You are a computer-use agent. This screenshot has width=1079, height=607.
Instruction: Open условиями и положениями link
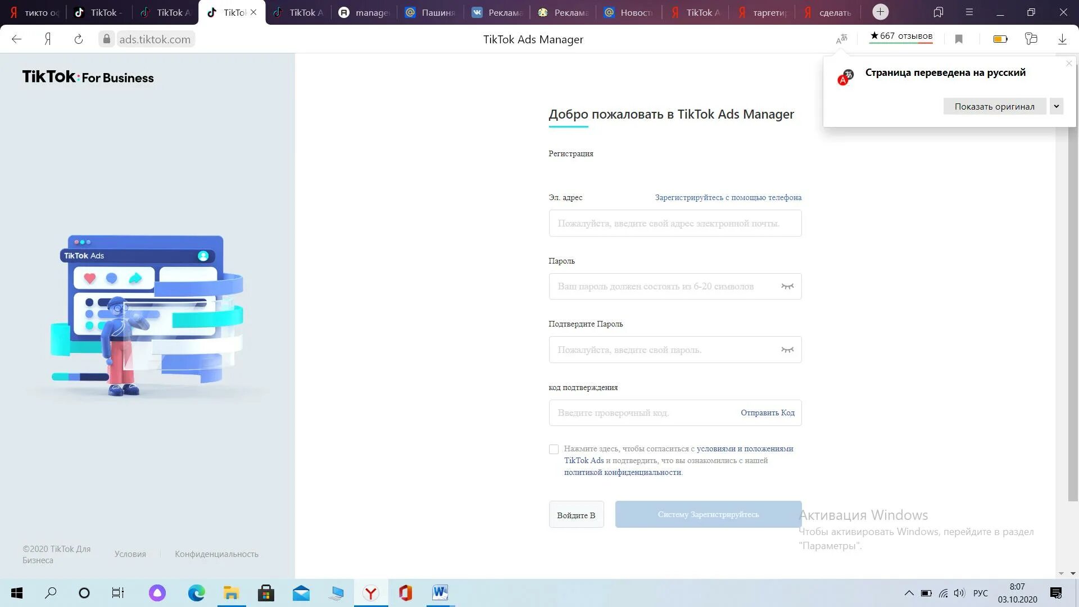coord(745,449)
